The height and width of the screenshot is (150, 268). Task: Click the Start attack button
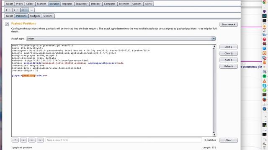coord(229,24)
